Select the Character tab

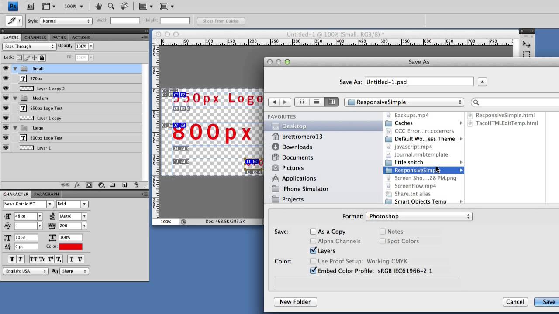click(x=16, y=194)
